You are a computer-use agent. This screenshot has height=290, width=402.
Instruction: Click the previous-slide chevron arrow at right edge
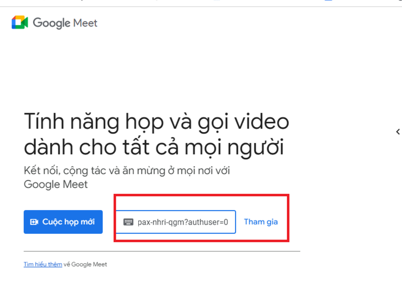(397, 132)
